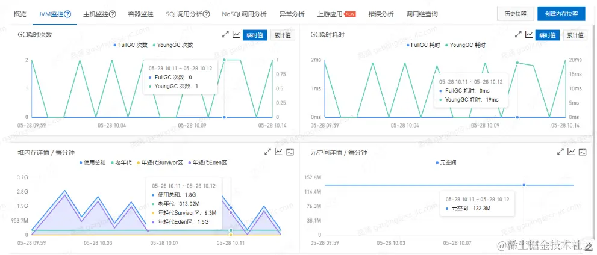
Task: Expand the 元空间详情 chart to fullscreen
Action: [560, 152]
